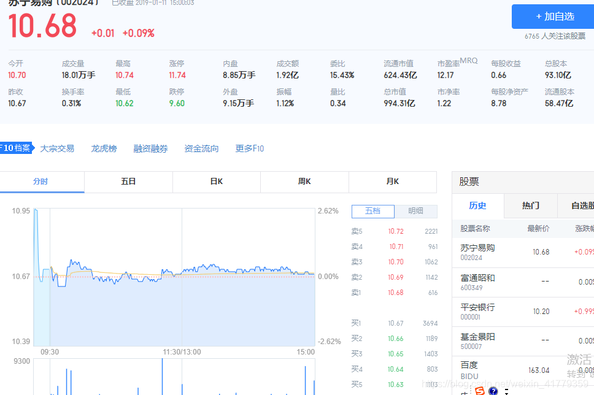Switch to the 五日 chart tab
This screenshot has width=594, height=395.
[128, 182]
